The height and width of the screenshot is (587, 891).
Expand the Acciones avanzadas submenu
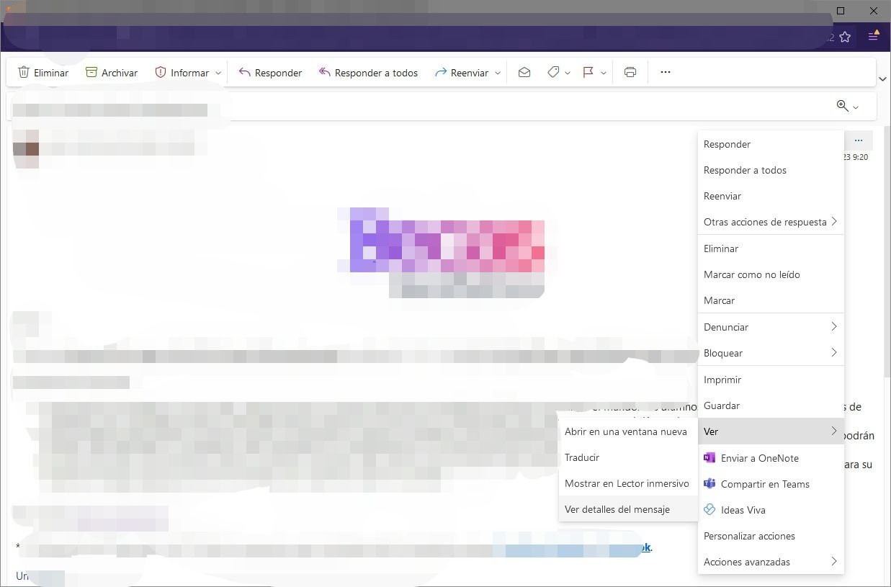click(771, 562)
